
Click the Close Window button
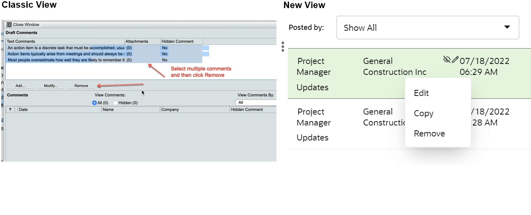(23, 25)
